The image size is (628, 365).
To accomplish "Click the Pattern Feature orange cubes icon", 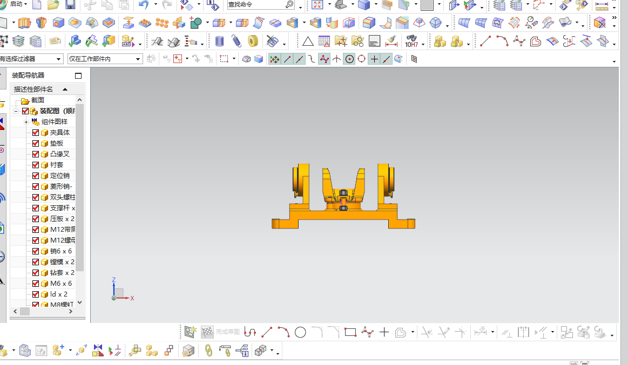I will pos(162,23).
